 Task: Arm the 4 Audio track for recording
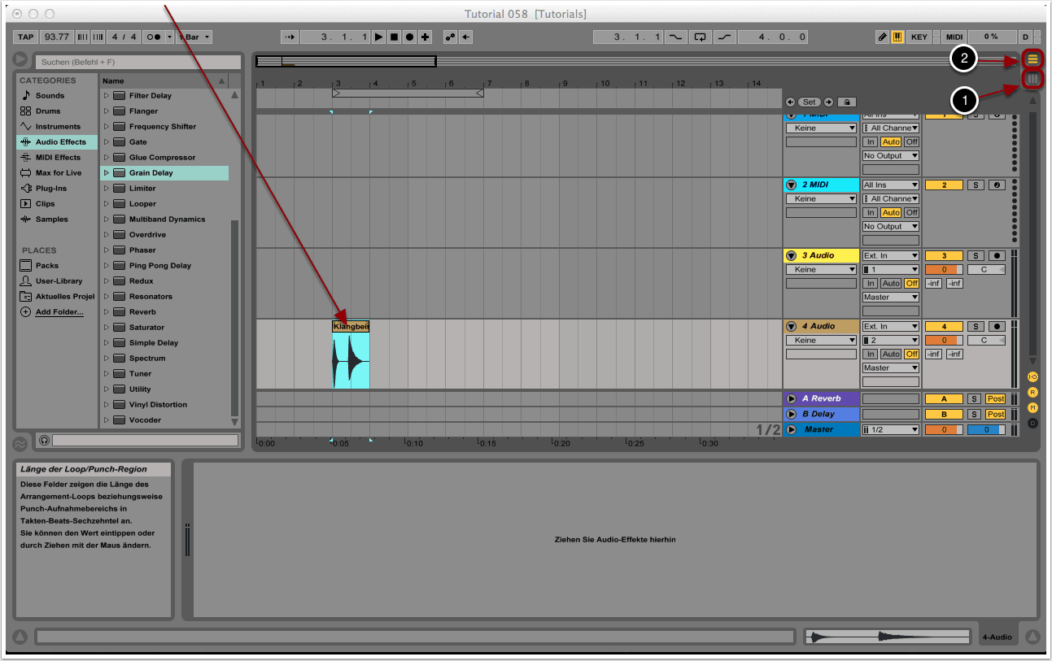pos(996,326)
